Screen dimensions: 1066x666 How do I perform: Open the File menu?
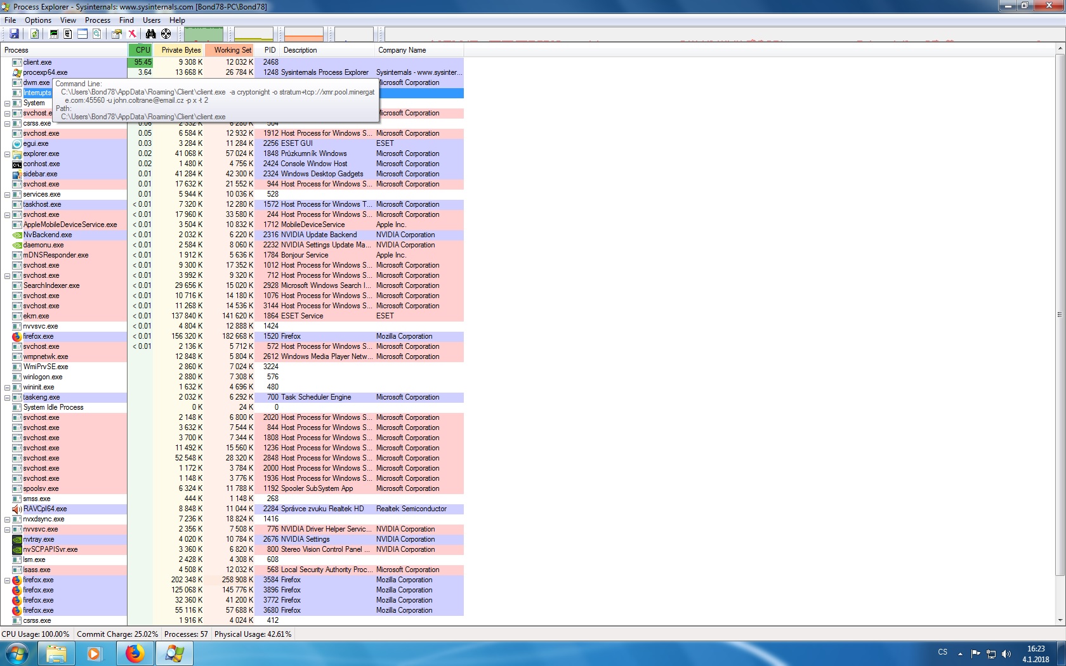click(10, 20)
